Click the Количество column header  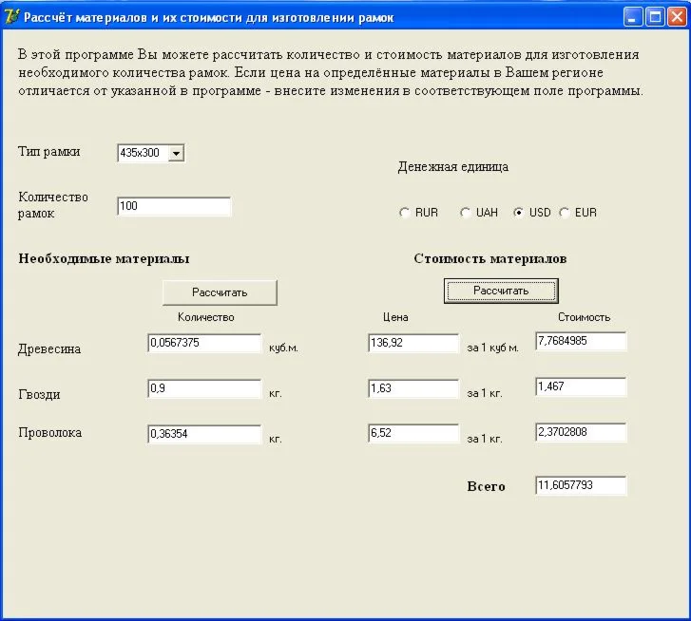[x=206, y=317]
